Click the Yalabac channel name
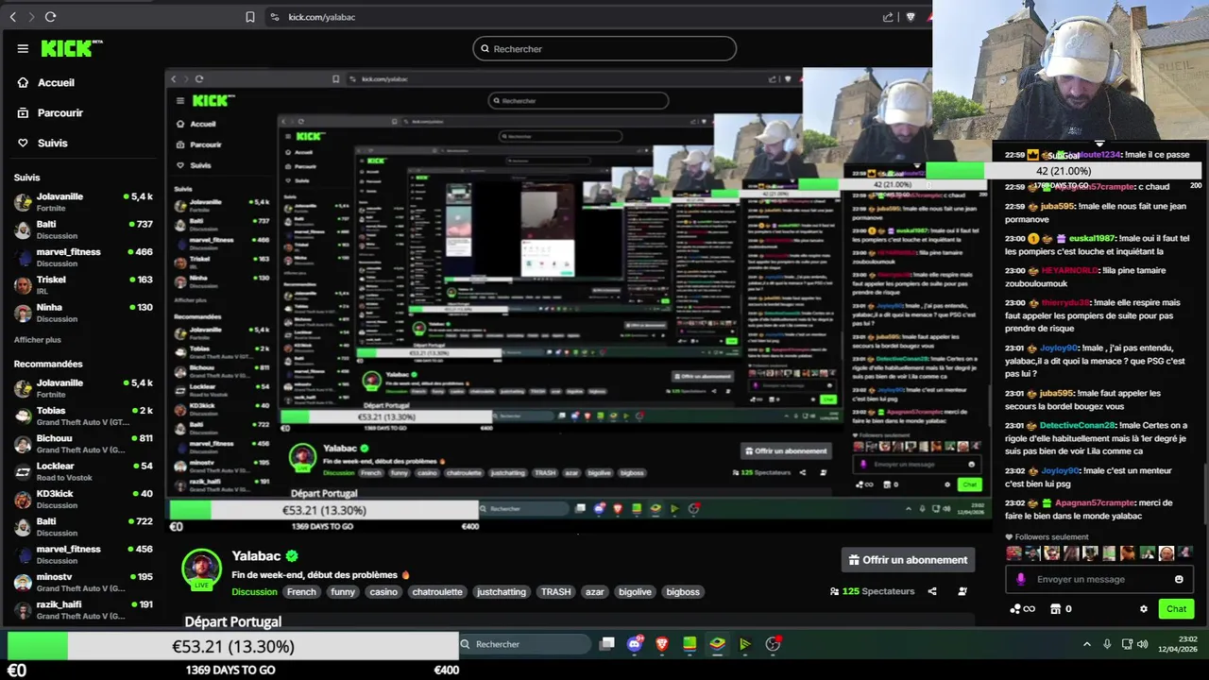This screenshot has width=1209, height=680. click(x=256, y=556)
